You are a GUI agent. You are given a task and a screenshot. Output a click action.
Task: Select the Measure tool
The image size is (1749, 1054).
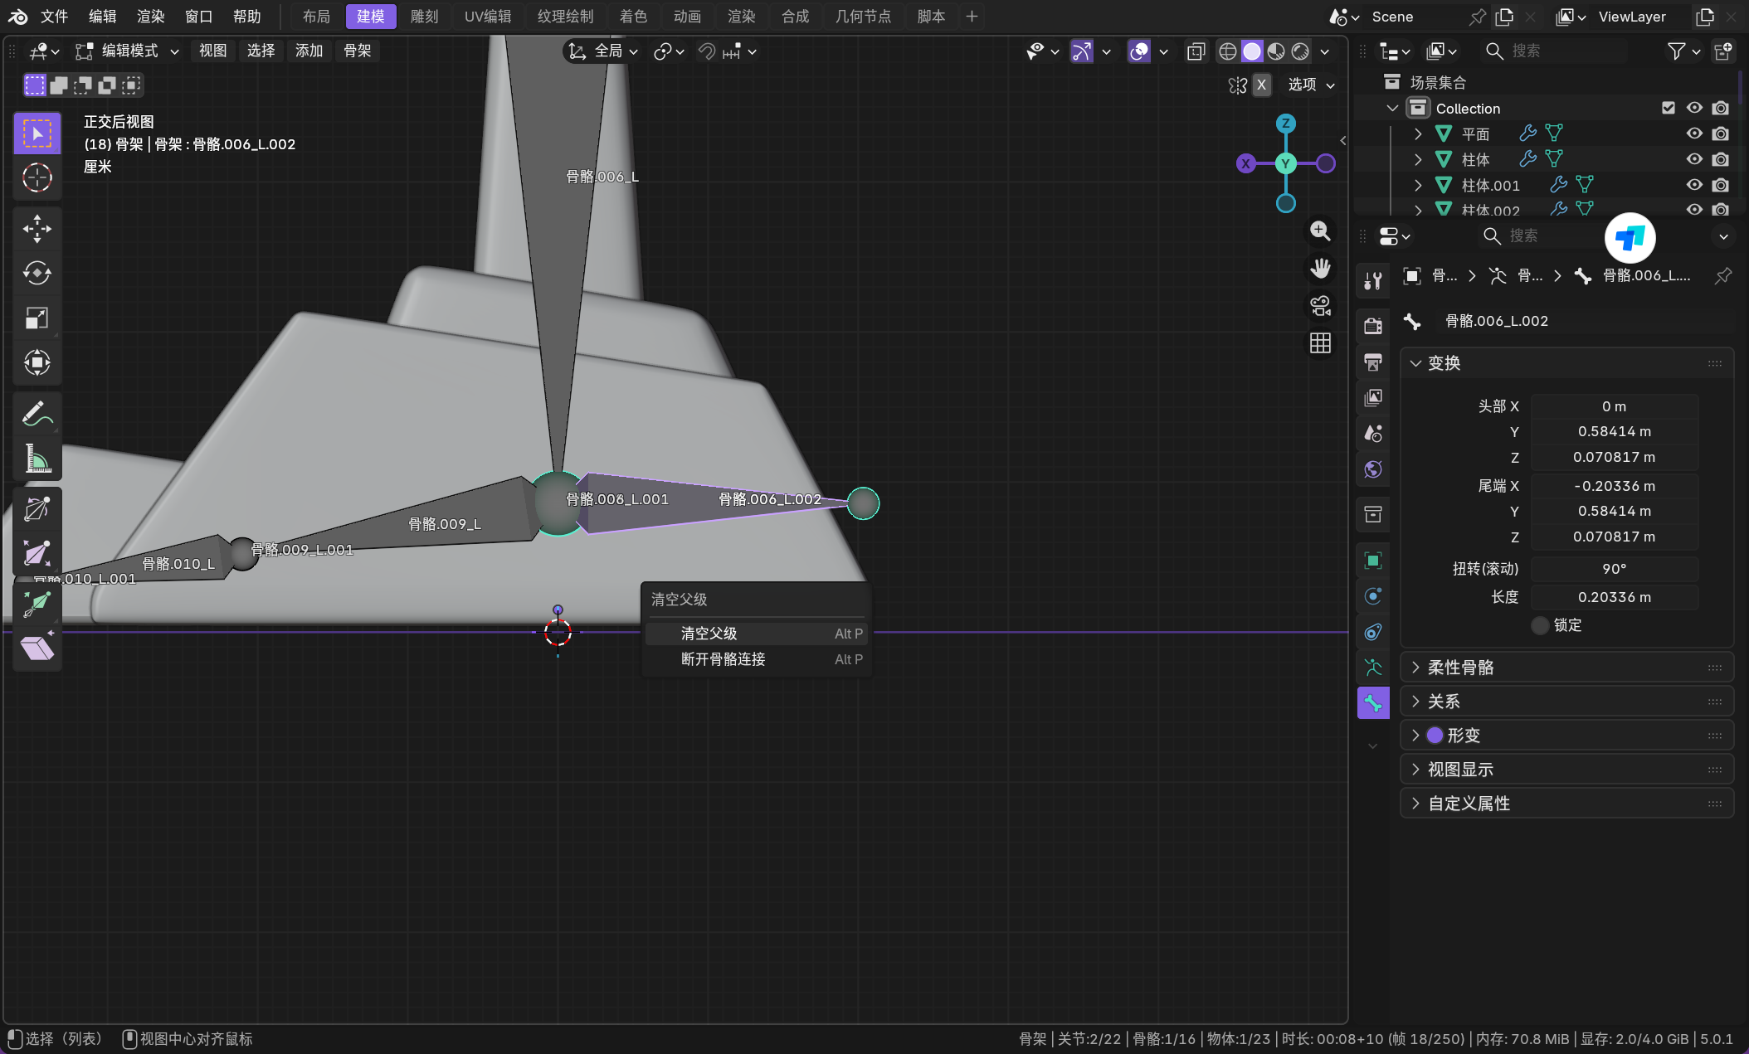pos(37,458)
